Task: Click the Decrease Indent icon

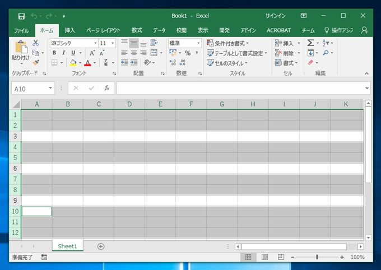Action: 124,63
